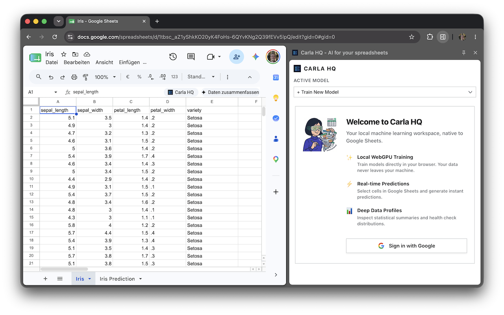Select the paint format tool
This screenshot has height=315, width=504.
[x=86, y=77]
